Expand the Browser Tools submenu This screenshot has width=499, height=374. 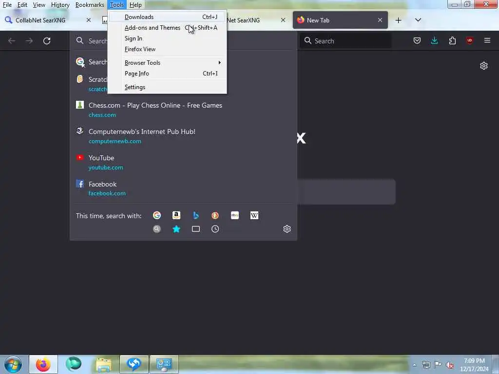coord(167,63)
